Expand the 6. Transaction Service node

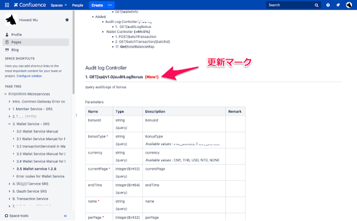pyautogui.click(x=9, y=199)
